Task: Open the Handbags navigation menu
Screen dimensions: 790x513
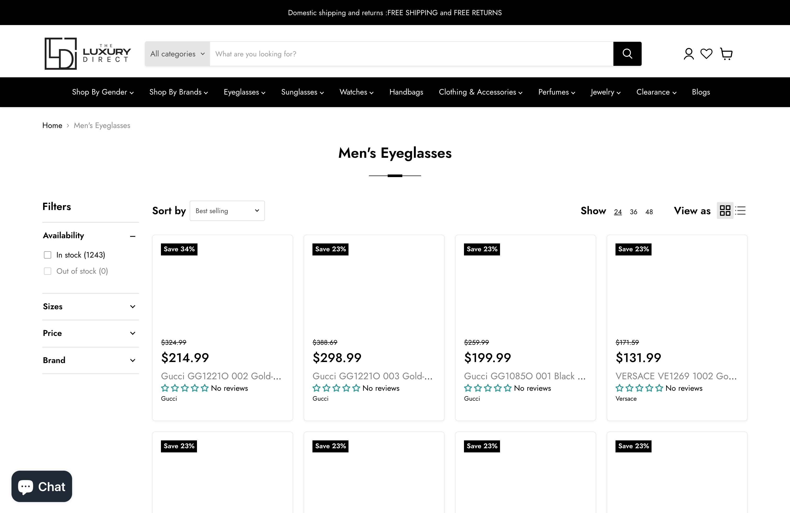Action: pos(406,92)
